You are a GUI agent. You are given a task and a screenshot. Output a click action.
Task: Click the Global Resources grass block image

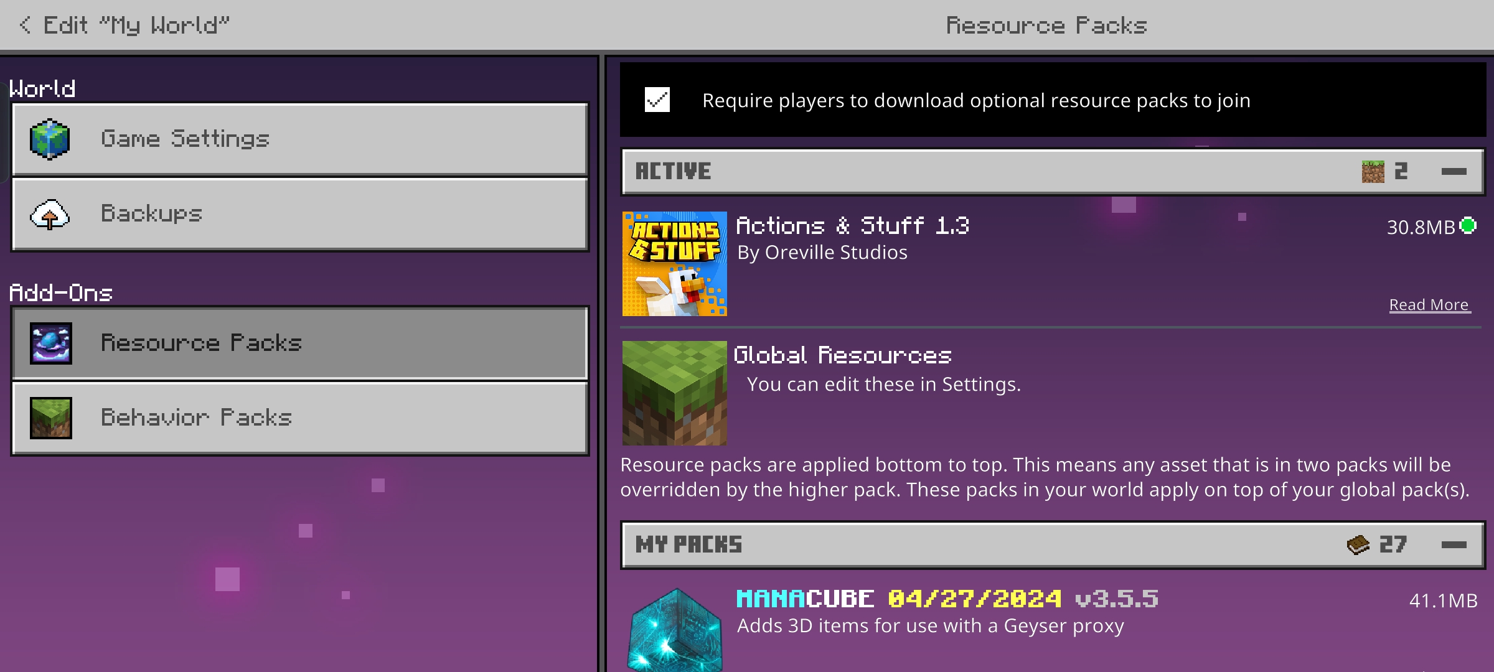coord(674,393)
